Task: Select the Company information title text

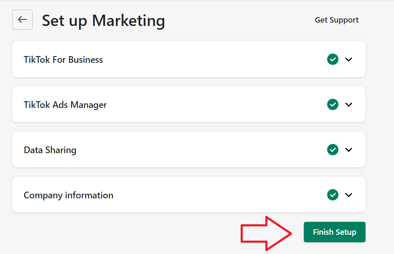Action: 69,195
